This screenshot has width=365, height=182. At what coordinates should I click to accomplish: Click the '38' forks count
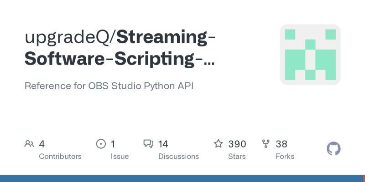(x=282, y=144)
